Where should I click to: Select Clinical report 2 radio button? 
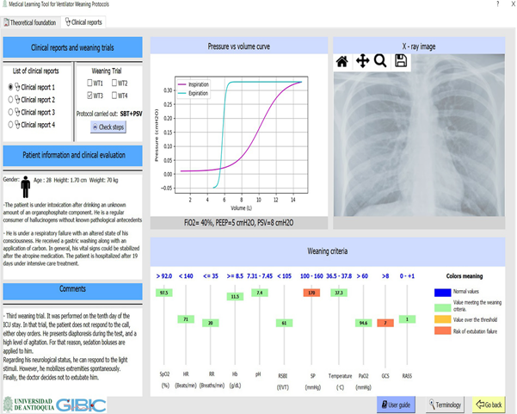click(x=11, y=100)
